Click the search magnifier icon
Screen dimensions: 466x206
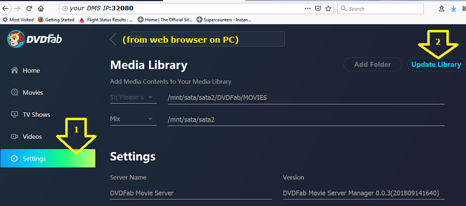(x=343, y=9)
